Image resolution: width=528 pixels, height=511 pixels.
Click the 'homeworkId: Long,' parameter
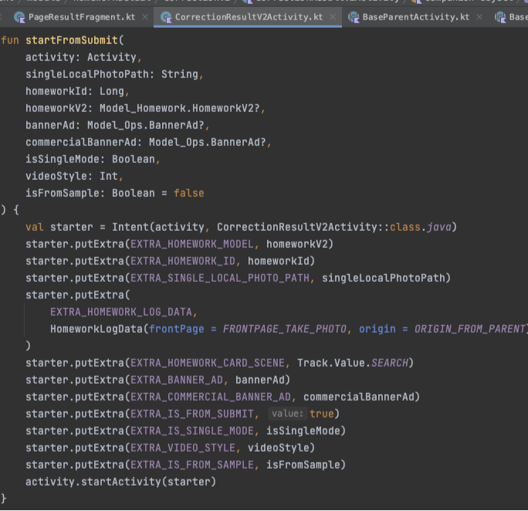click(77, 91)
